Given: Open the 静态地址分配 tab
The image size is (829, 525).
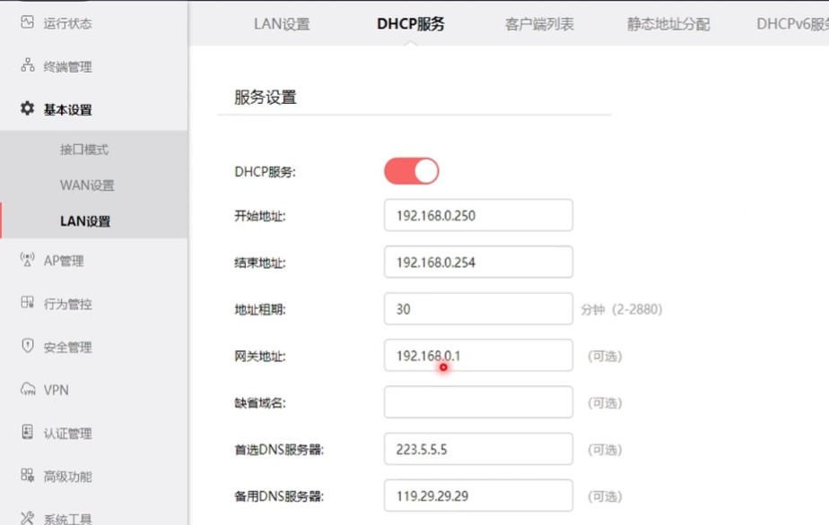Looking at the screenshot, I should pos(668,24).
